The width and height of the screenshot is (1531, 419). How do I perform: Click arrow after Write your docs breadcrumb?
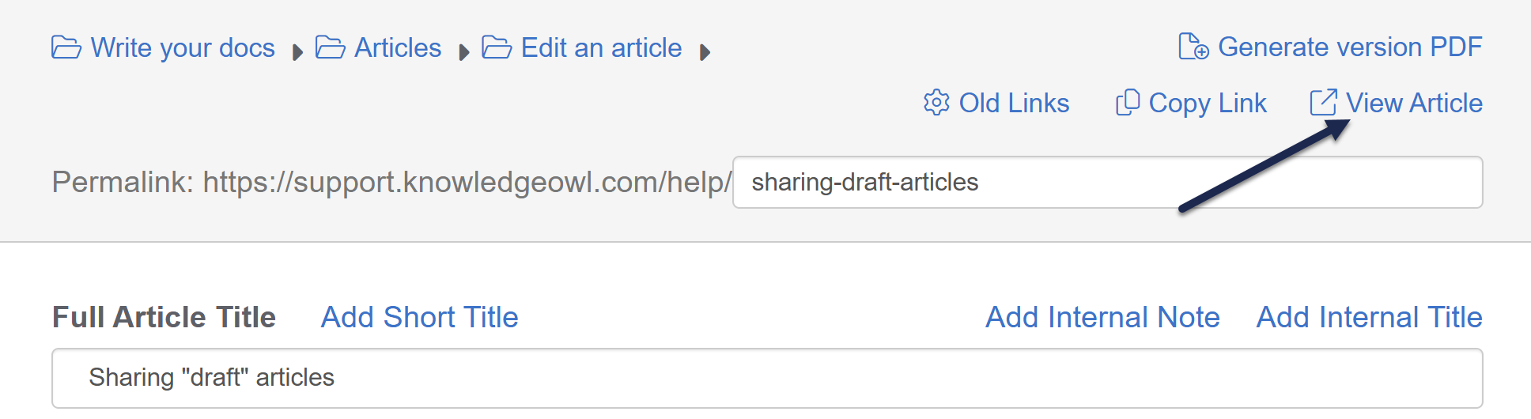(297, 53)
